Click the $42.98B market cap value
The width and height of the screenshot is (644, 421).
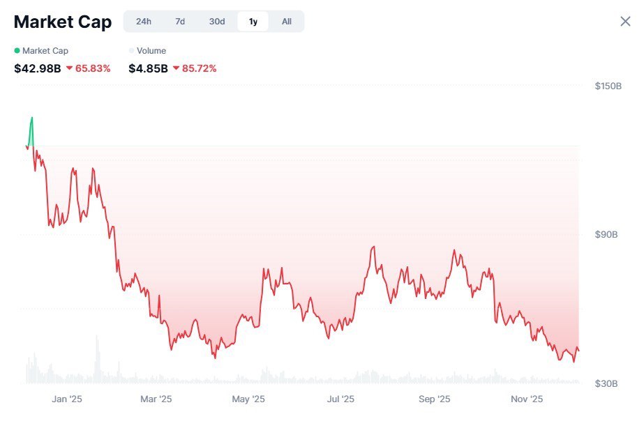38,68
